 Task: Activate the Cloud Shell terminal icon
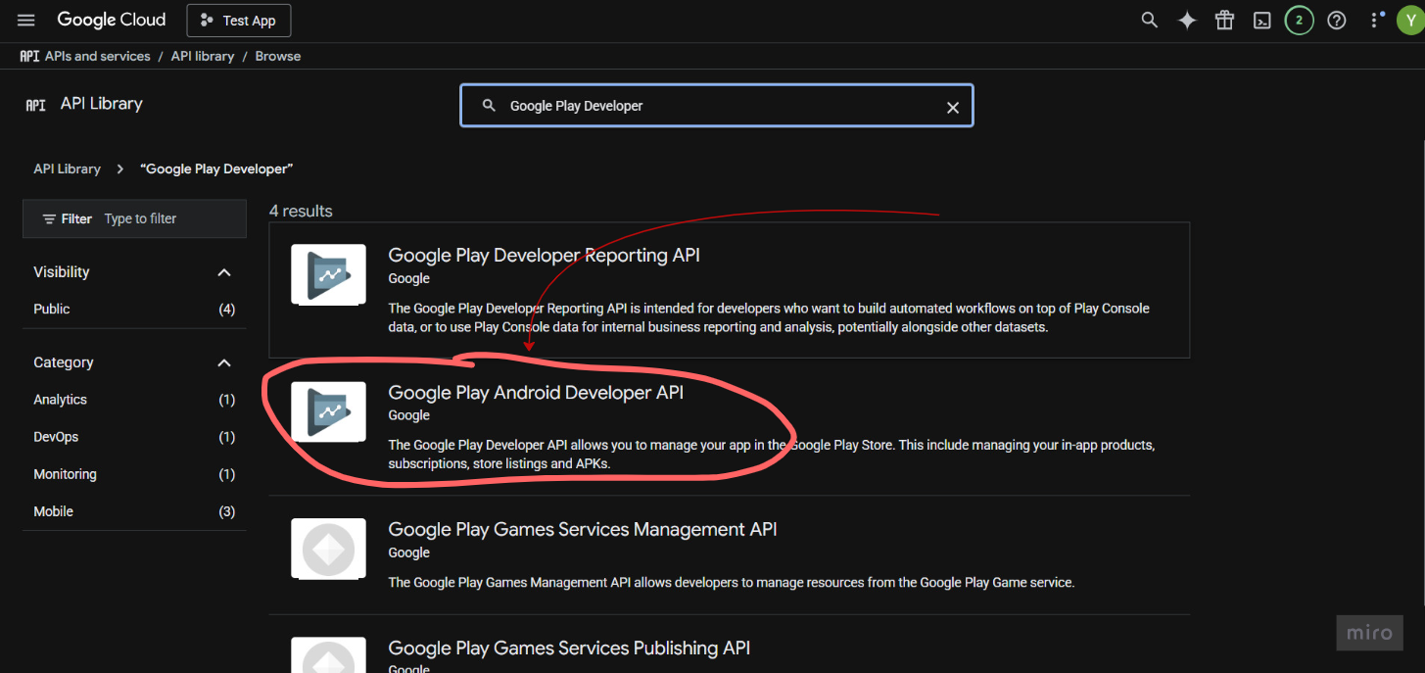pyautogui.click(x=1262, y=21)
